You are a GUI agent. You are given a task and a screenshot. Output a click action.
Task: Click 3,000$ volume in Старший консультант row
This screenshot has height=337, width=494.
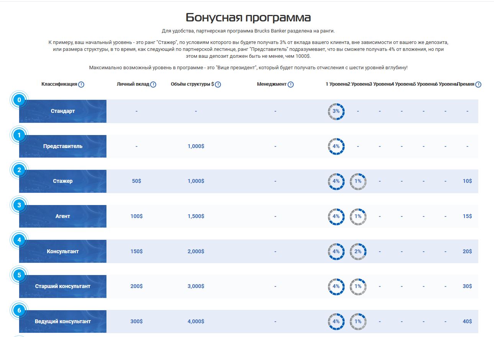click(196, 286)
